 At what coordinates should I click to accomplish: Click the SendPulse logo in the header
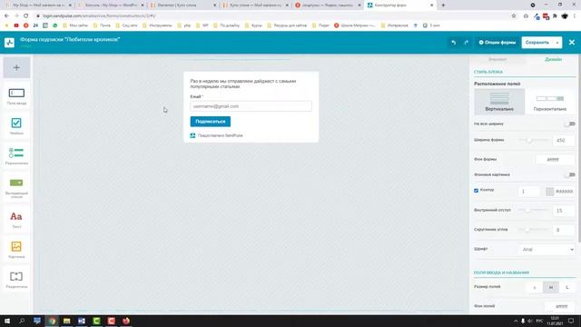click(10, 43)
